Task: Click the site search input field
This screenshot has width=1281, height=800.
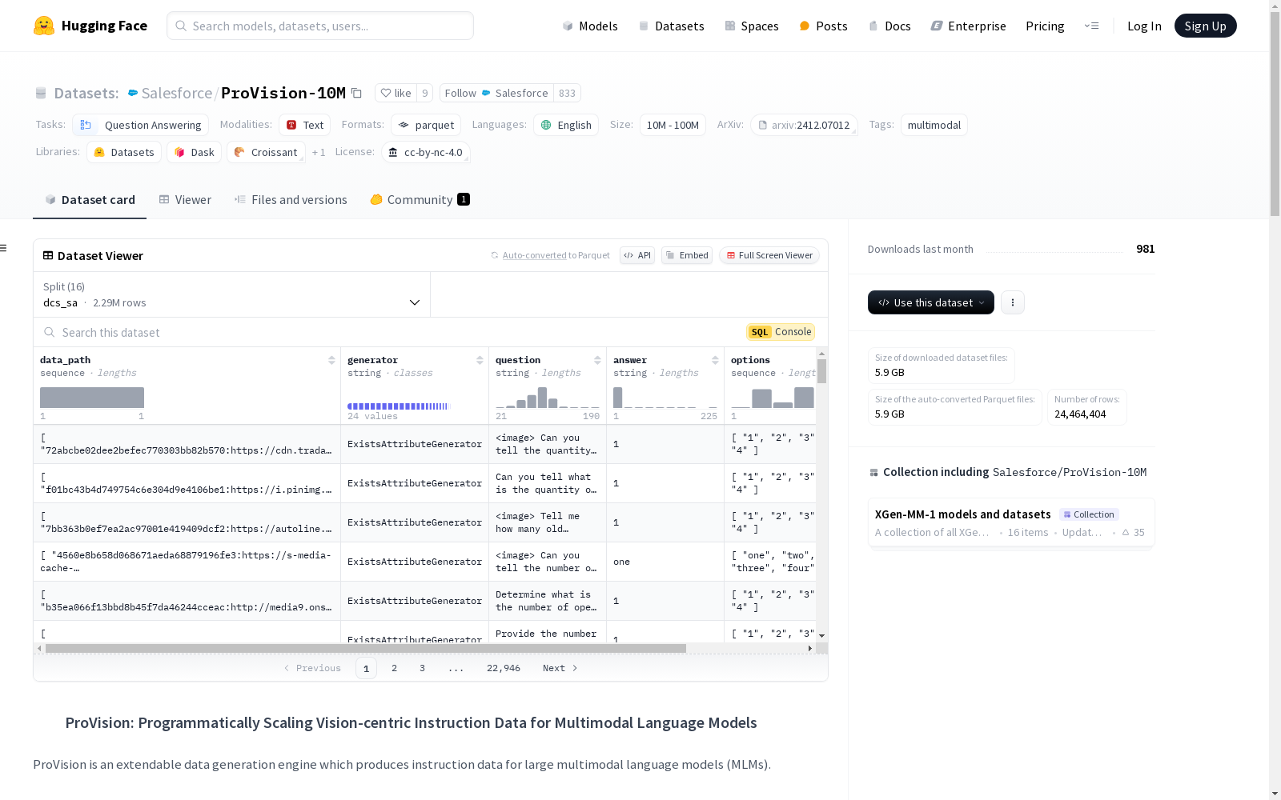Action: (x=320, y=26)
